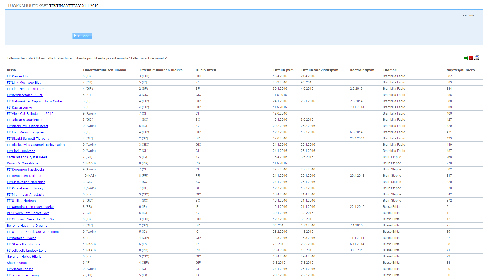Open FI*Jalecat's QuasiModo link
Image resolution: width=488 pixels, height=279 pixels.
[24, 120]
